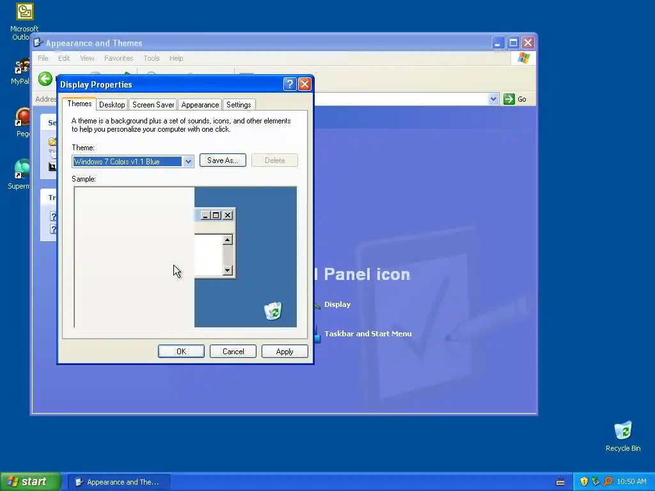This screenshot has width=655, height=491.
Task: Click the magnifier tray icon
Action: pyautogui.click(x=608, y=481)
